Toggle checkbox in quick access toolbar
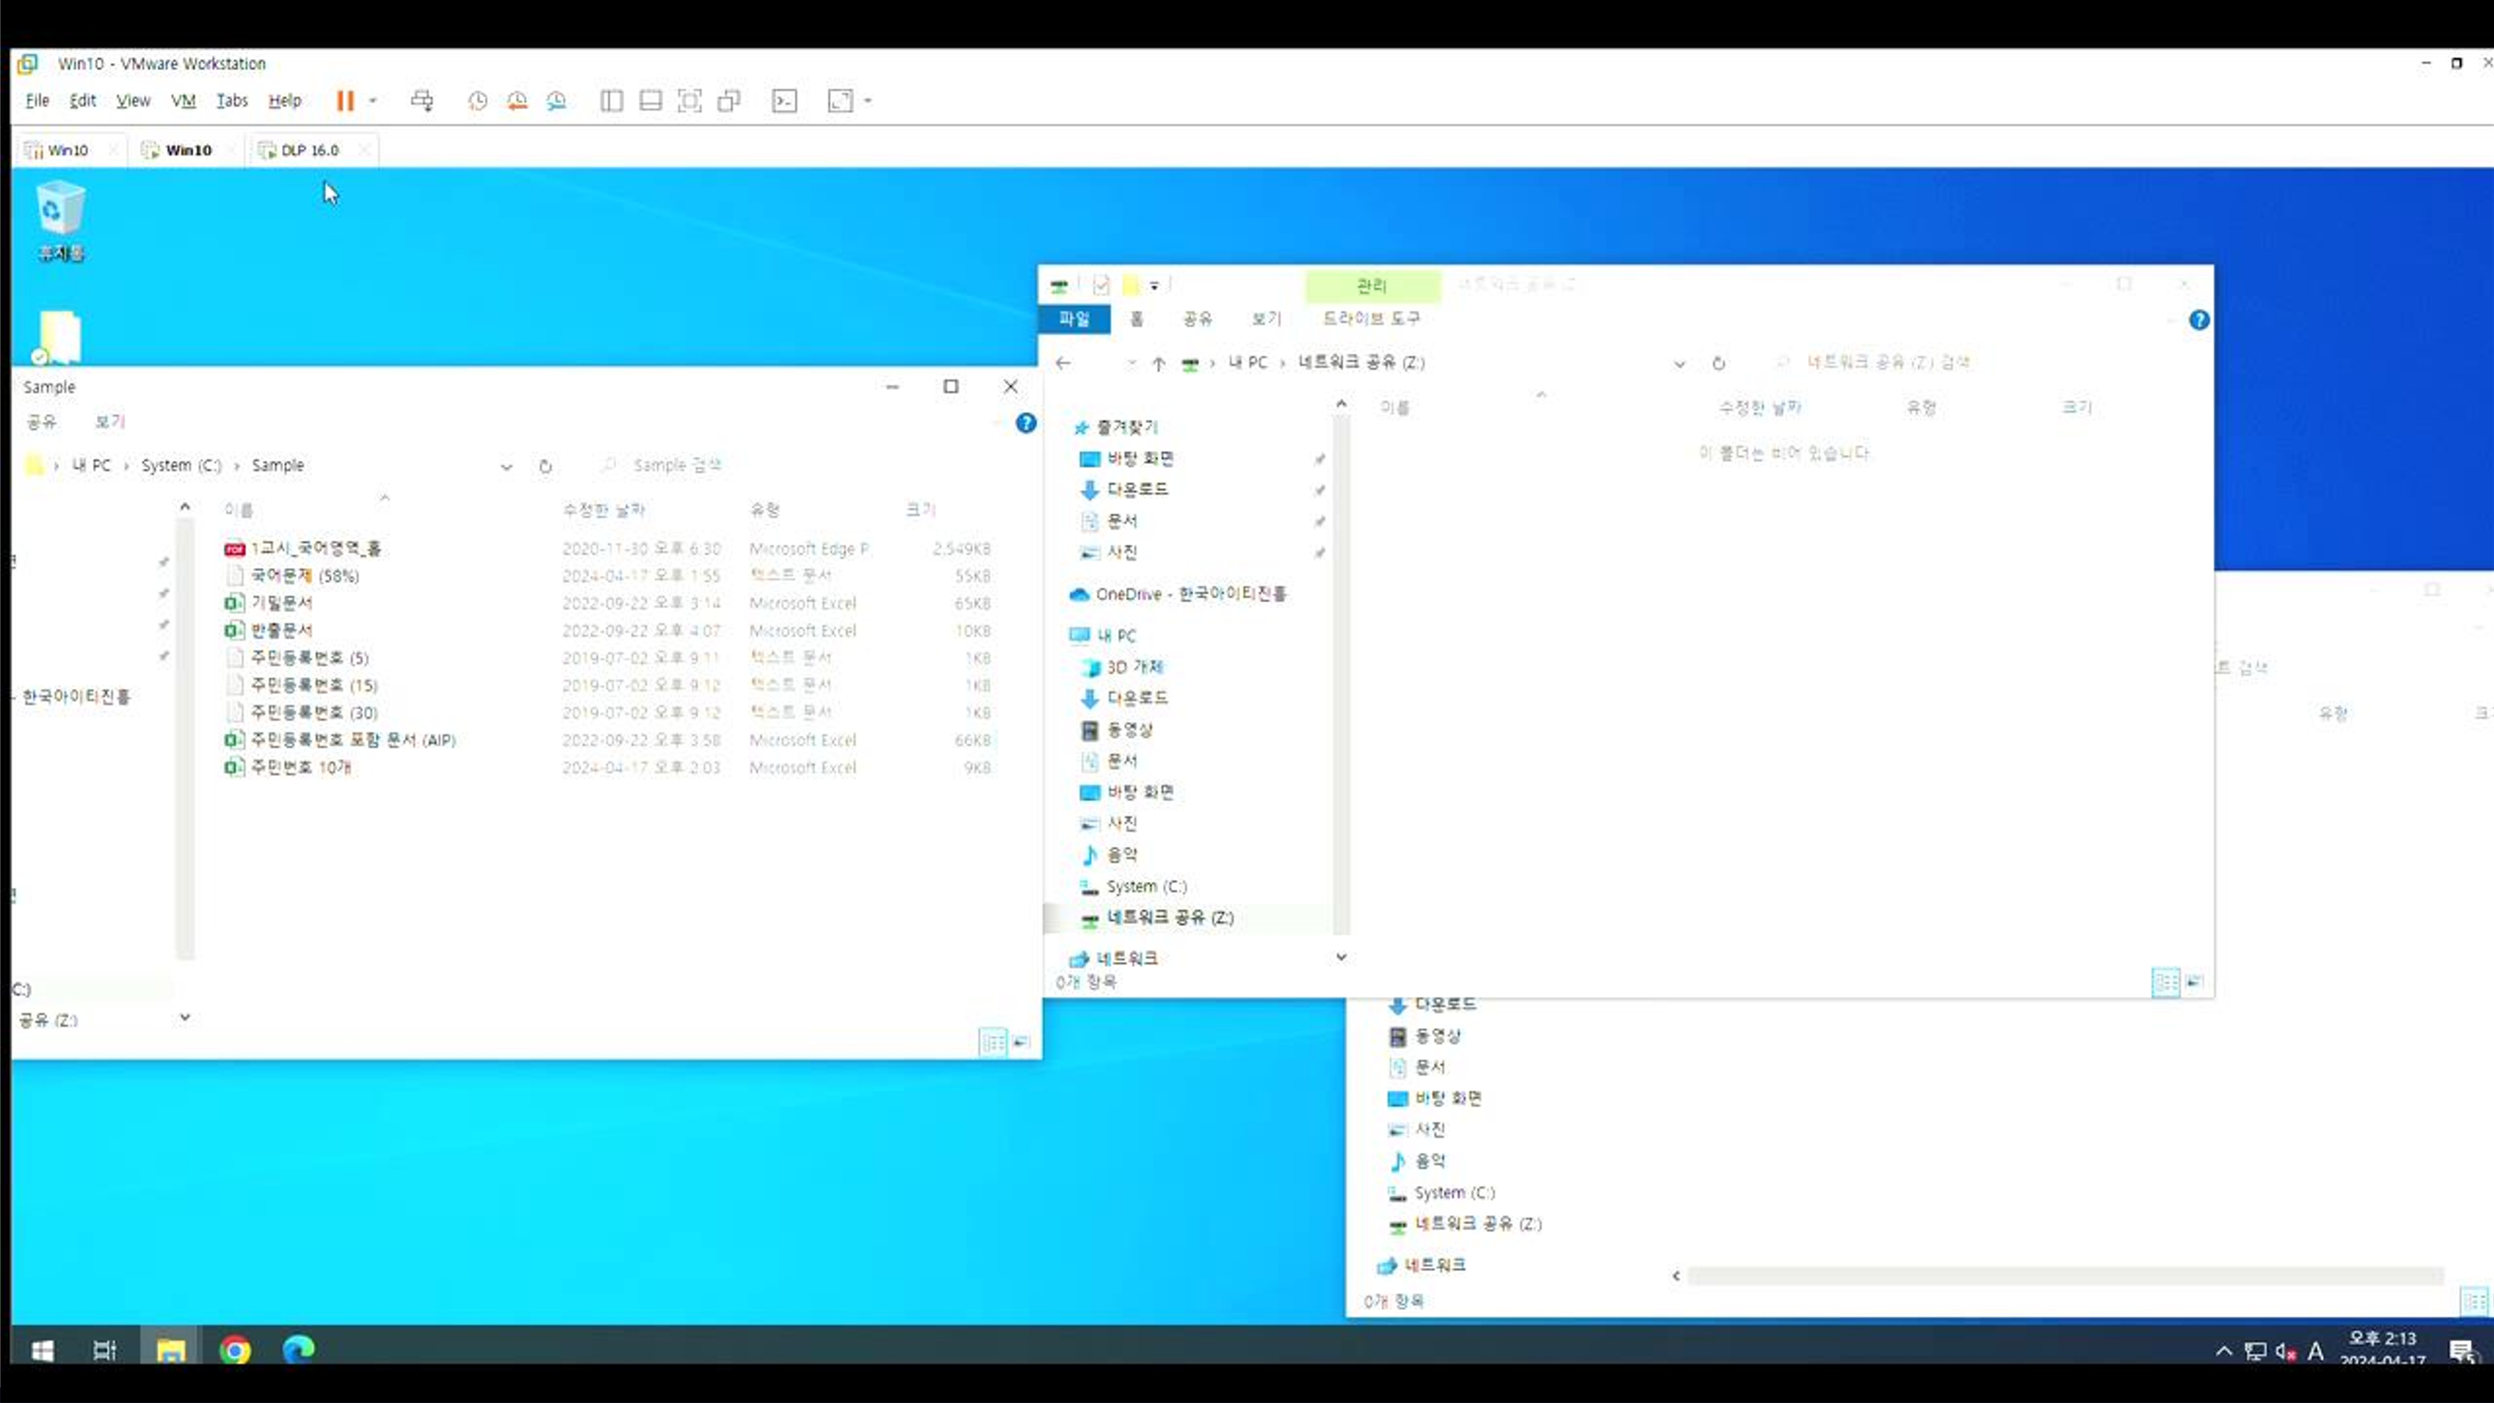2494x1403 pixels. (1101, 285)
